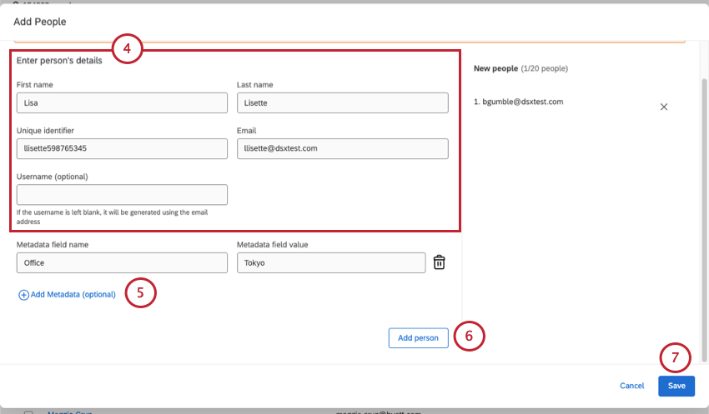Image resolution: width=709 pixels, height=414 pixels.
Task: Click the Email label above the field
Action: (x=246, y=131)
